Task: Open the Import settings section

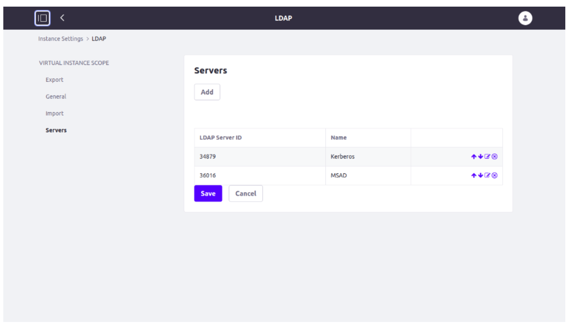Action: coord(55,114)
